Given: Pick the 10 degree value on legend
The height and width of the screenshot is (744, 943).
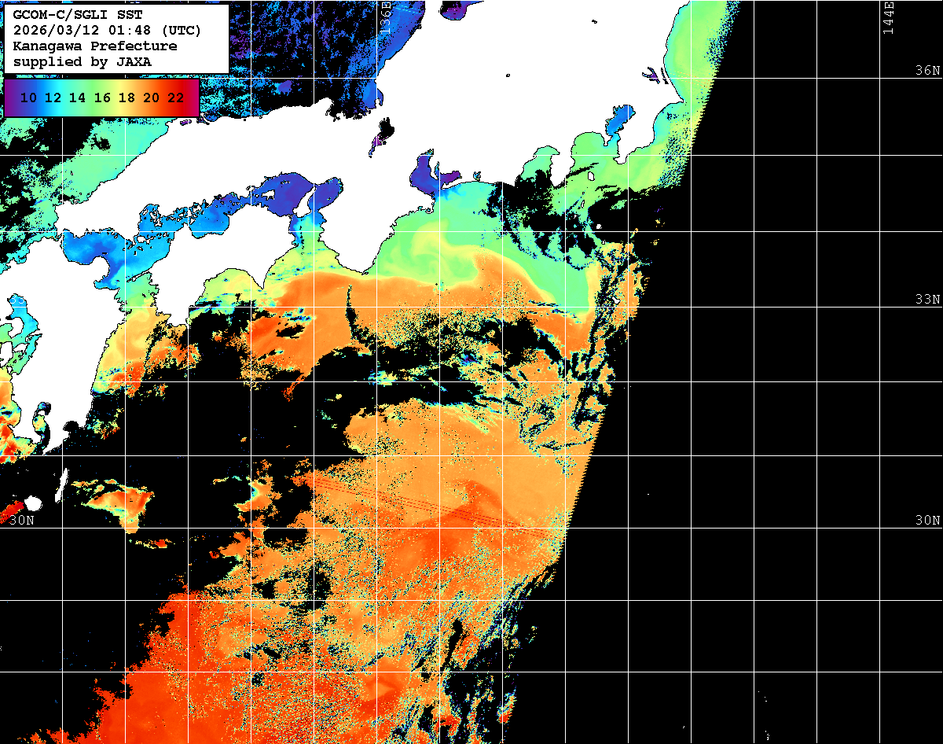Looking at the screenshot, I should pyautogui.click(x=28, y=98).
